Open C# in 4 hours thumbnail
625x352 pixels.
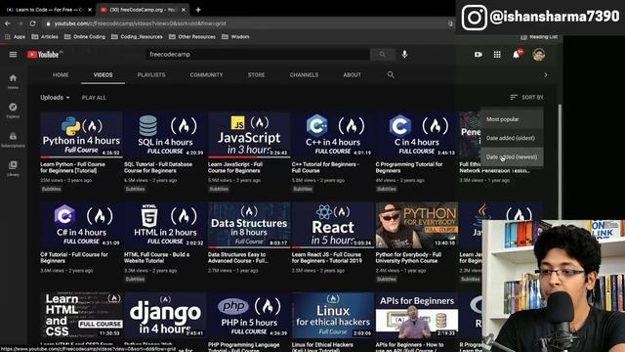tap(81, 225)
